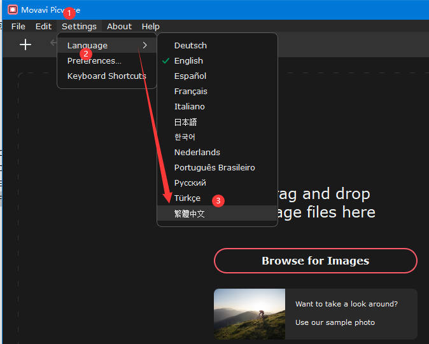The image size is (429, 344).
Task: Choose Italiano language
Action: [x=217, y=107]
